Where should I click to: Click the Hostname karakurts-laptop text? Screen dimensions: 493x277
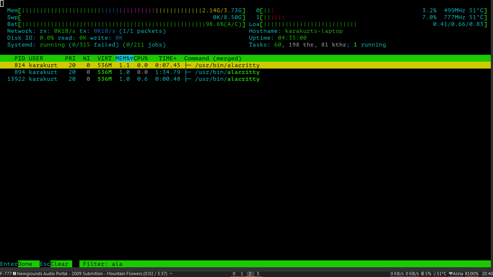click(x=296, y=31)
